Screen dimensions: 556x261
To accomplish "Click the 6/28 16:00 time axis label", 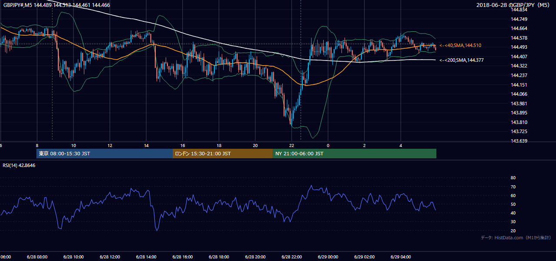I will 182,257.
